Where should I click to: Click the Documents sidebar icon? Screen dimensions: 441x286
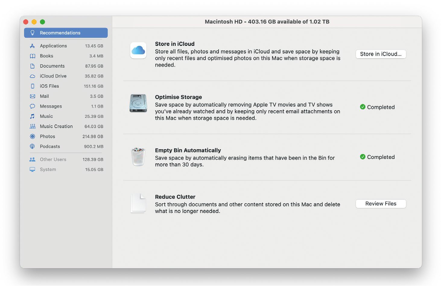(33, 66)
